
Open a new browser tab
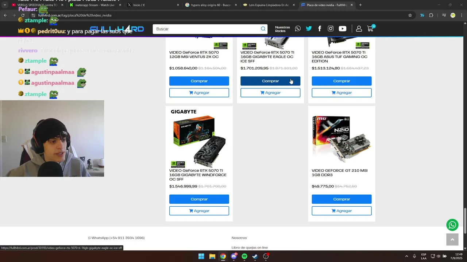pos(360,5)
